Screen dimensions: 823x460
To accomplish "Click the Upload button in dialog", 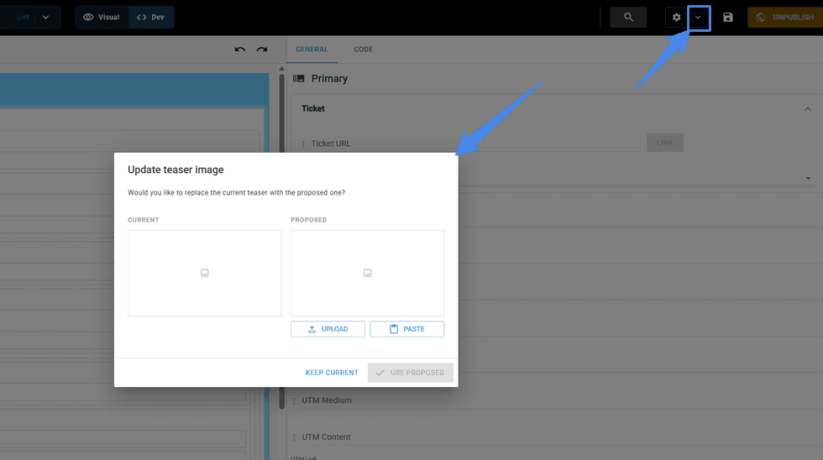I will [328, 329].
